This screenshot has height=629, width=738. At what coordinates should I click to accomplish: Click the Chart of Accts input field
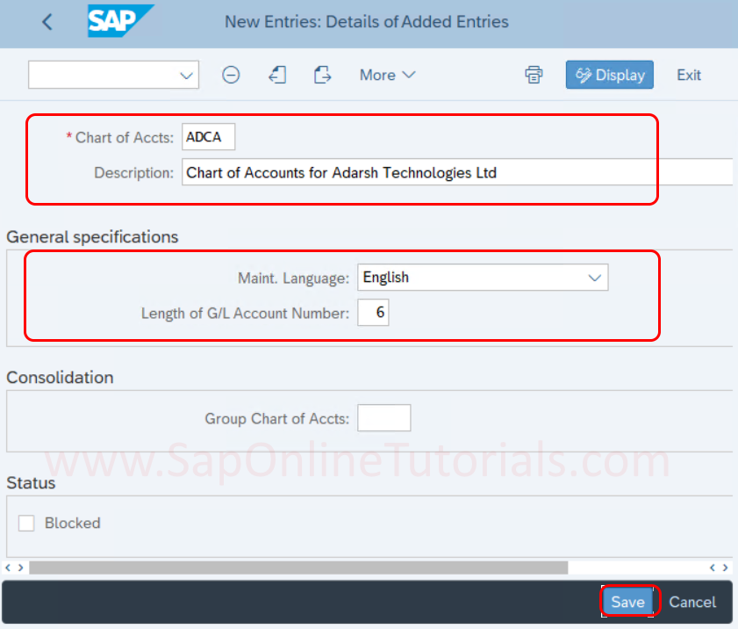coord(209,137)
